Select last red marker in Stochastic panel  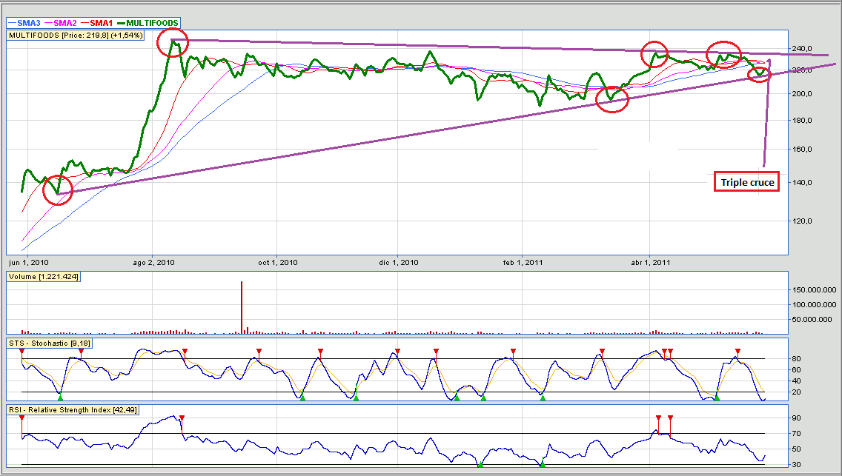pos(737,351)
